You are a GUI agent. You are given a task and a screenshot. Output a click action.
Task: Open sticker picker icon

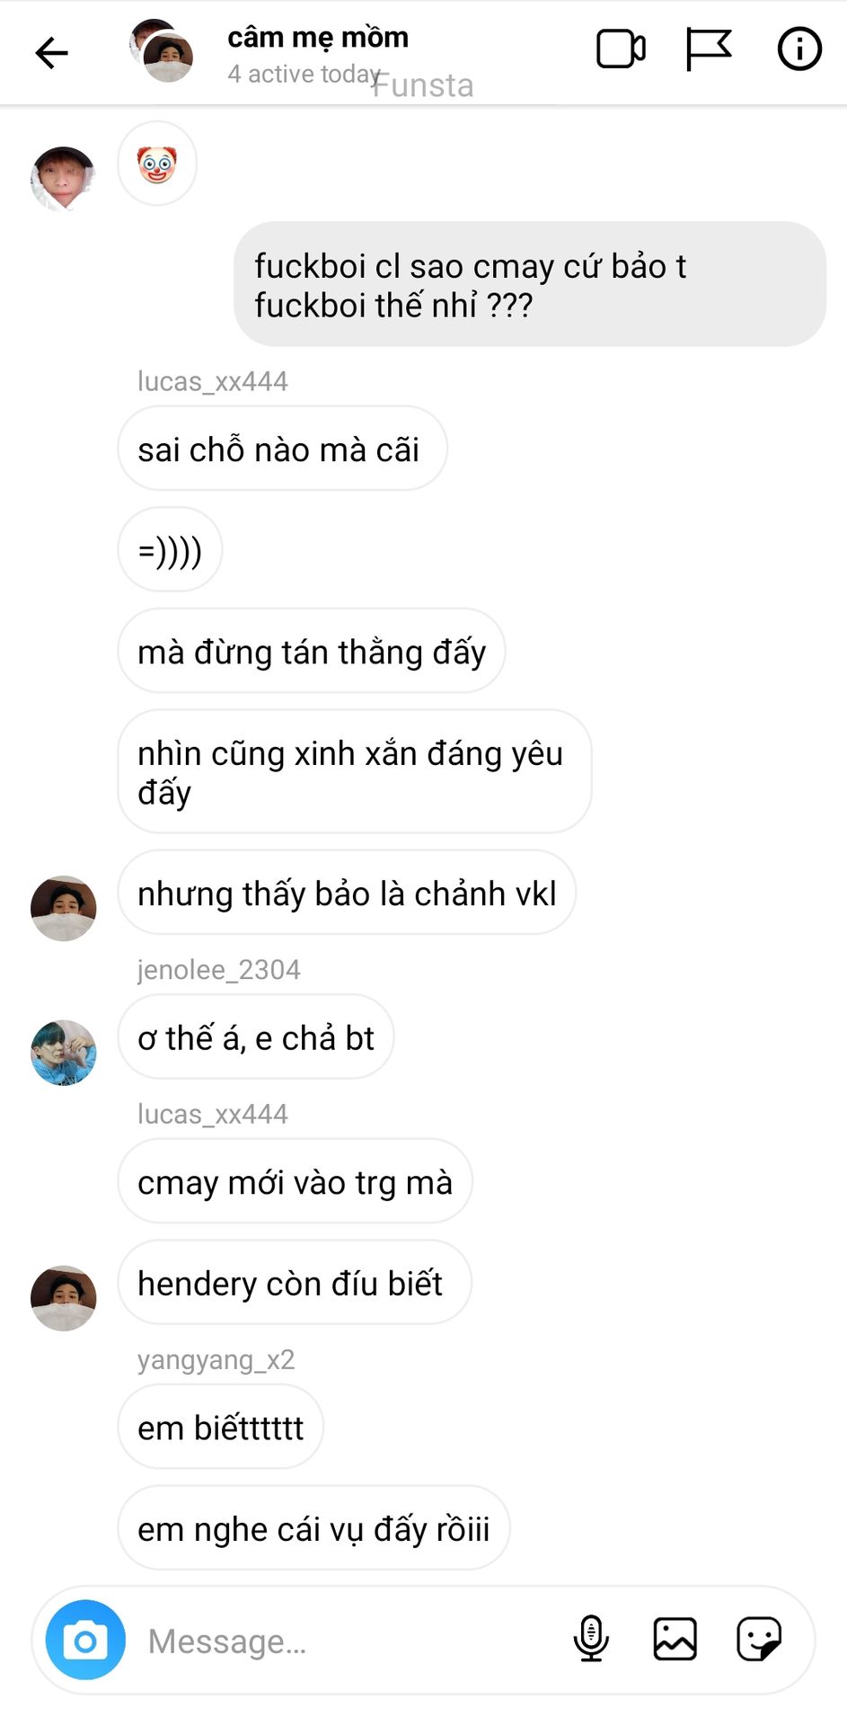point(759,1639)
